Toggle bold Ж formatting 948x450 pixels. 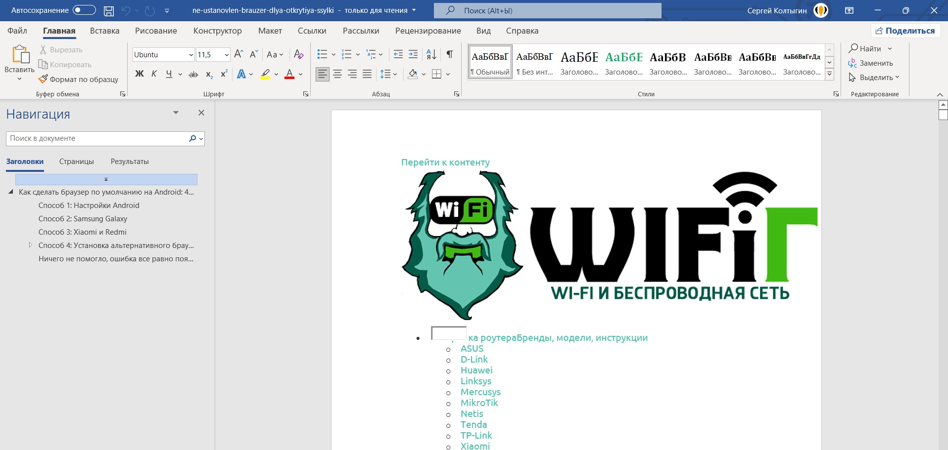pos(140,74)
